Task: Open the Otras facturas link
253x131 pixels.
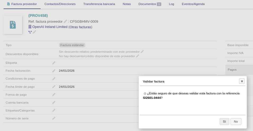Action: (x=80, y=27)
